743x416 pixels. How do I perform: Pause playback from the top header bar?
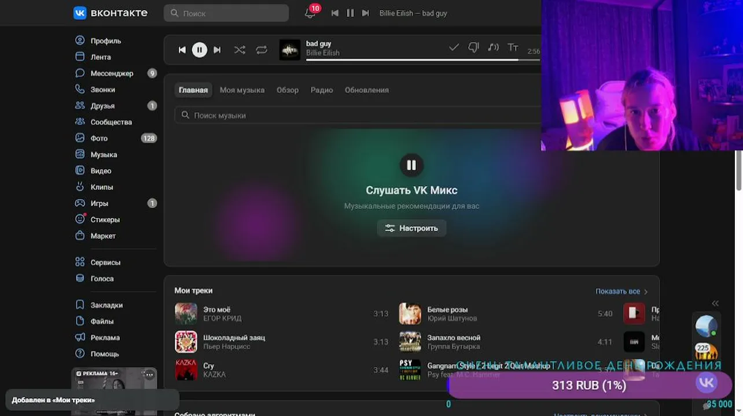coord(350,13)
